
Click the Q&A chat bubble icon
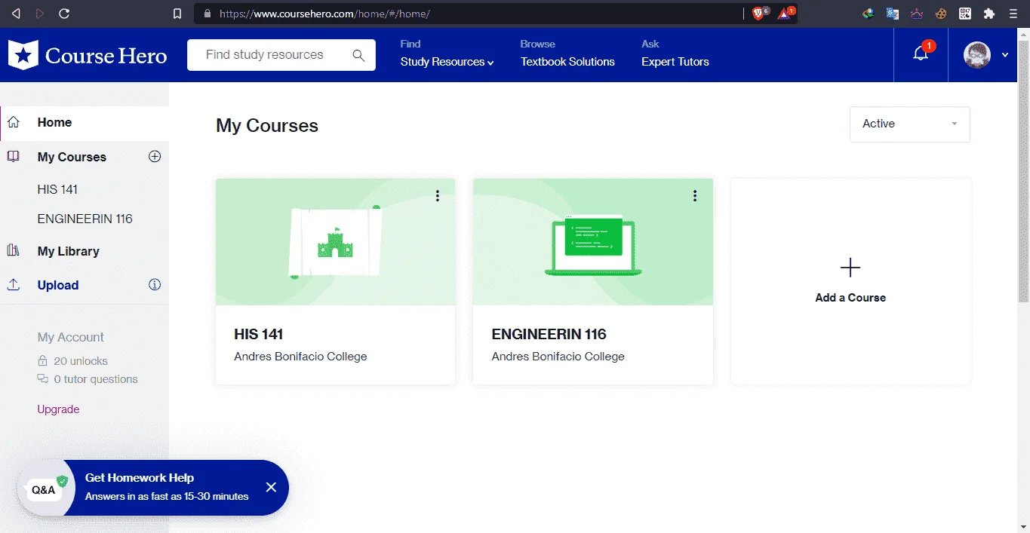coord(45,489)
